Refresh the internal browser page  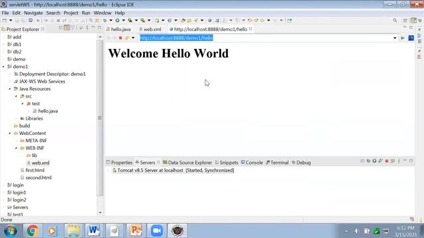tap(127, 38)
